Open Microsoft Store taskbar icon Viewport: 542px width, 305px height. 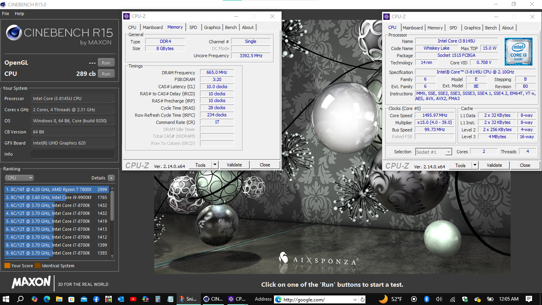pyautogui.click(x=71, y=299)
